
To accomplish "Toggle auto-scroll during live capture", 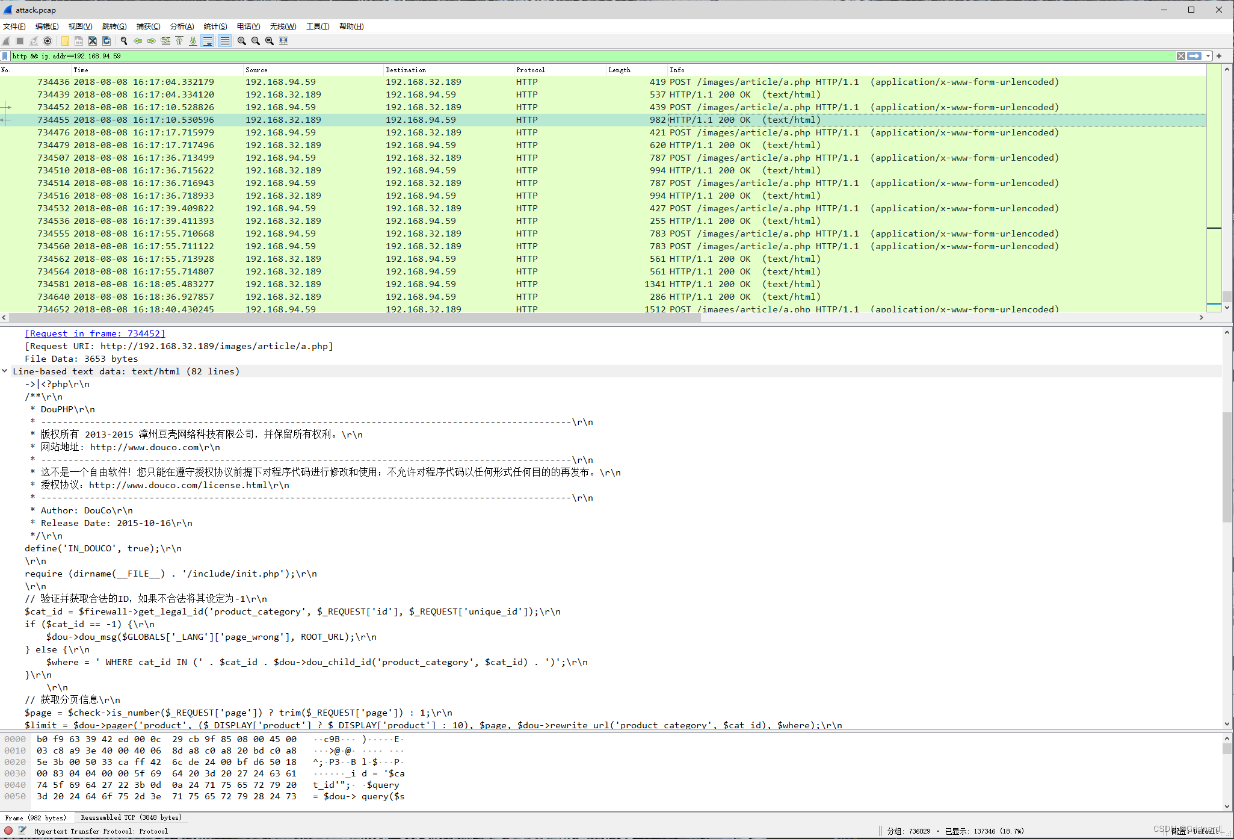I will [208, 41].
